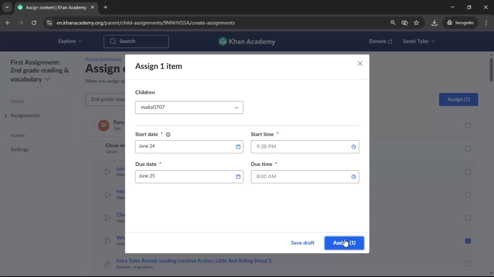
Task: Toggle the Little Red Riding Hood 2 checkbox
Action: pos(468,264)
